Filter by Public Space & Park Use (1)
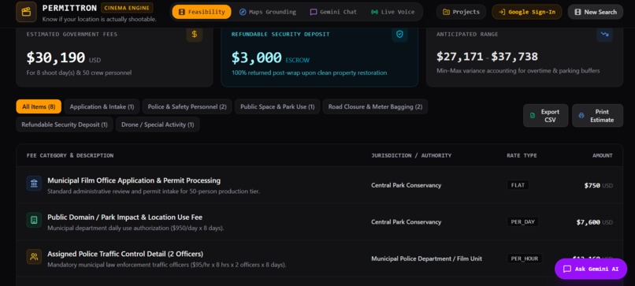 (x=277, y=106)
